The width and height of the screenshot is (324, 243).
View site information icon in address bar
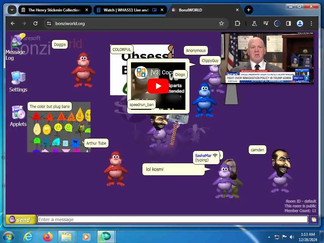point(49,23)
